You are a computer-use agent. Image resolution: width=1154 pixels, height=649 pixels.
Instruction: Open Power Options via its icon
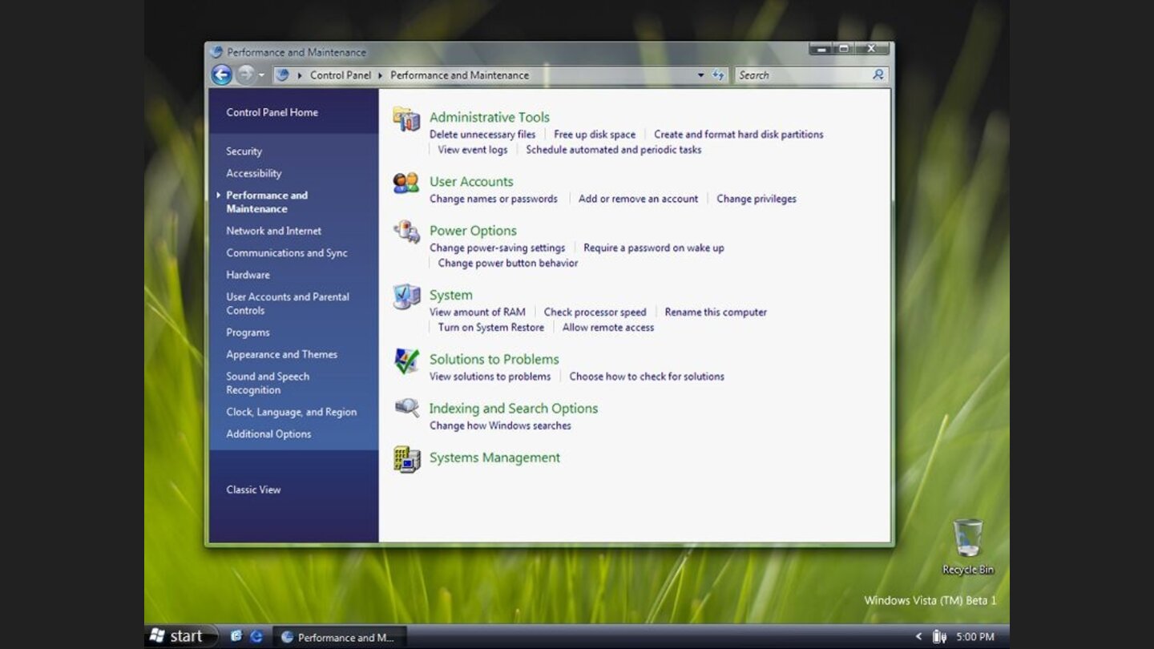(x=406, y=233)
